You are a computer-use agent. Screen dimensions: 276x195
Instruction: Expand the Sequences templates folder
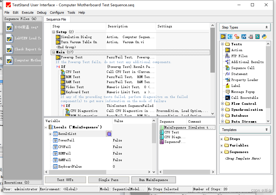pyautogui.click(x=222, y=152)
